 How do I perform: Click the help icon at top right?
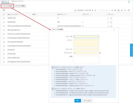pyautogui.click(x=129, y=2)
